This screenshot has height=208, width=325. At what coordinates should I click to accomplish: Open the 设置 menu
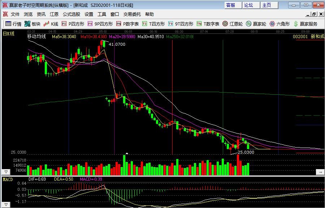click(89, 14)
